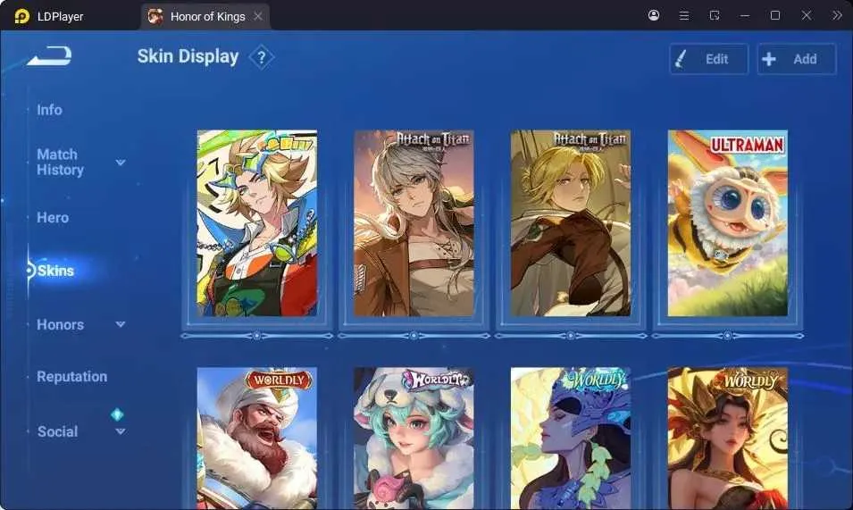Maximize the LDPlayer window
Image resolution: width=853 pixels, height=510 pixels.
pyautogui.click(x=775, y=15)
